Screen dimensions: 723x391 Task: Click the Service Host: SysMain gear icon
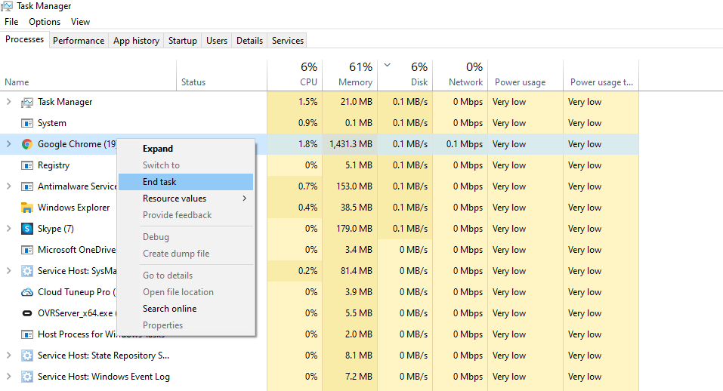(x=27, y=271)
